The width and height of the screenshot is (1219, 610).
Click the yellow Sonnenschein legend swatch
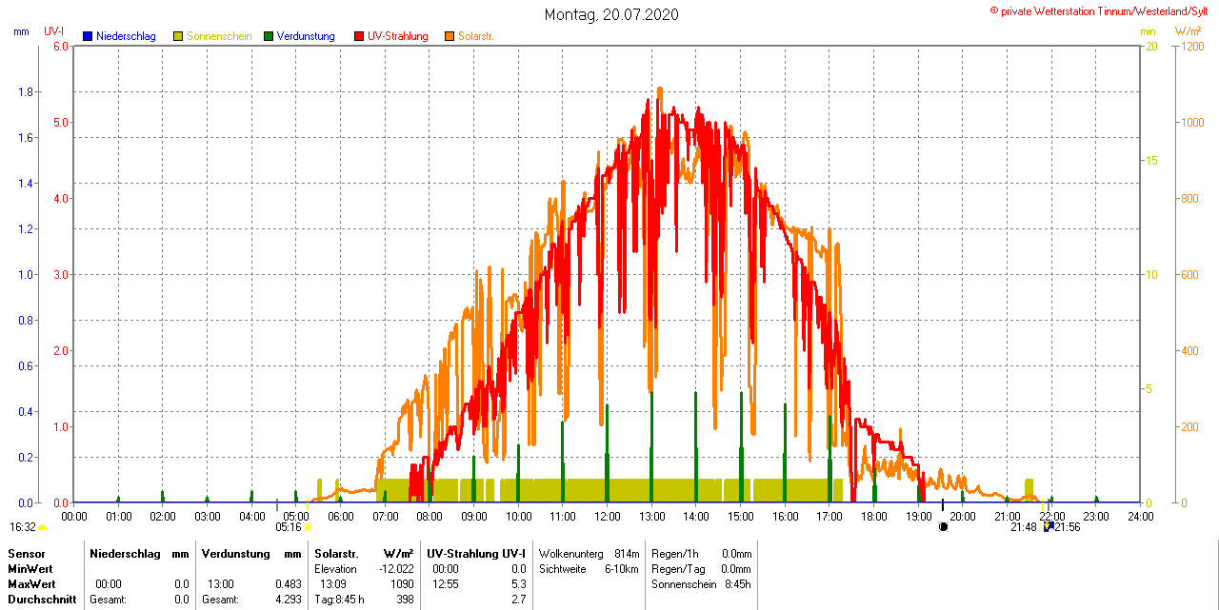178,36
